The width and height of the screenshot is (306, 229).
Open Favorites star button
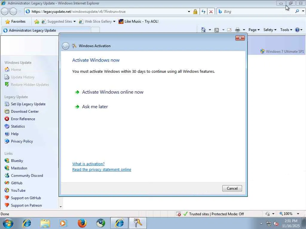[16, 21]
